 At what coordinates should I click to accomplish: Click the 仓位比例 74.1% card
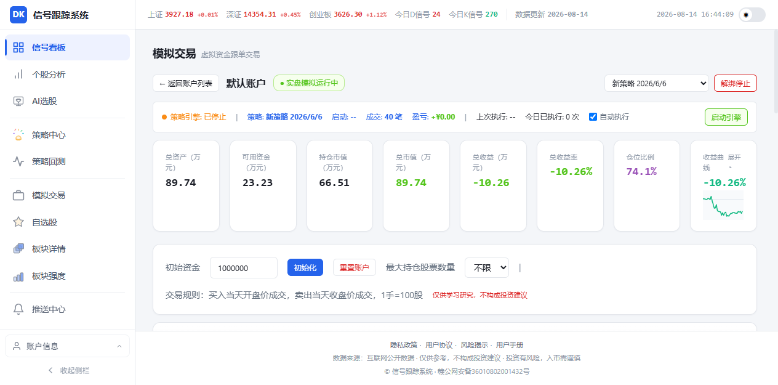647,185
